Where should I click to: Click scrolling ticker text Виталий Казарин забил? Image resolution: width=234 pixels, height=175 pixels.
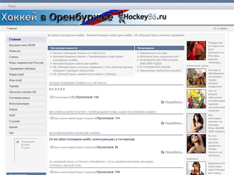coord(110,35)
